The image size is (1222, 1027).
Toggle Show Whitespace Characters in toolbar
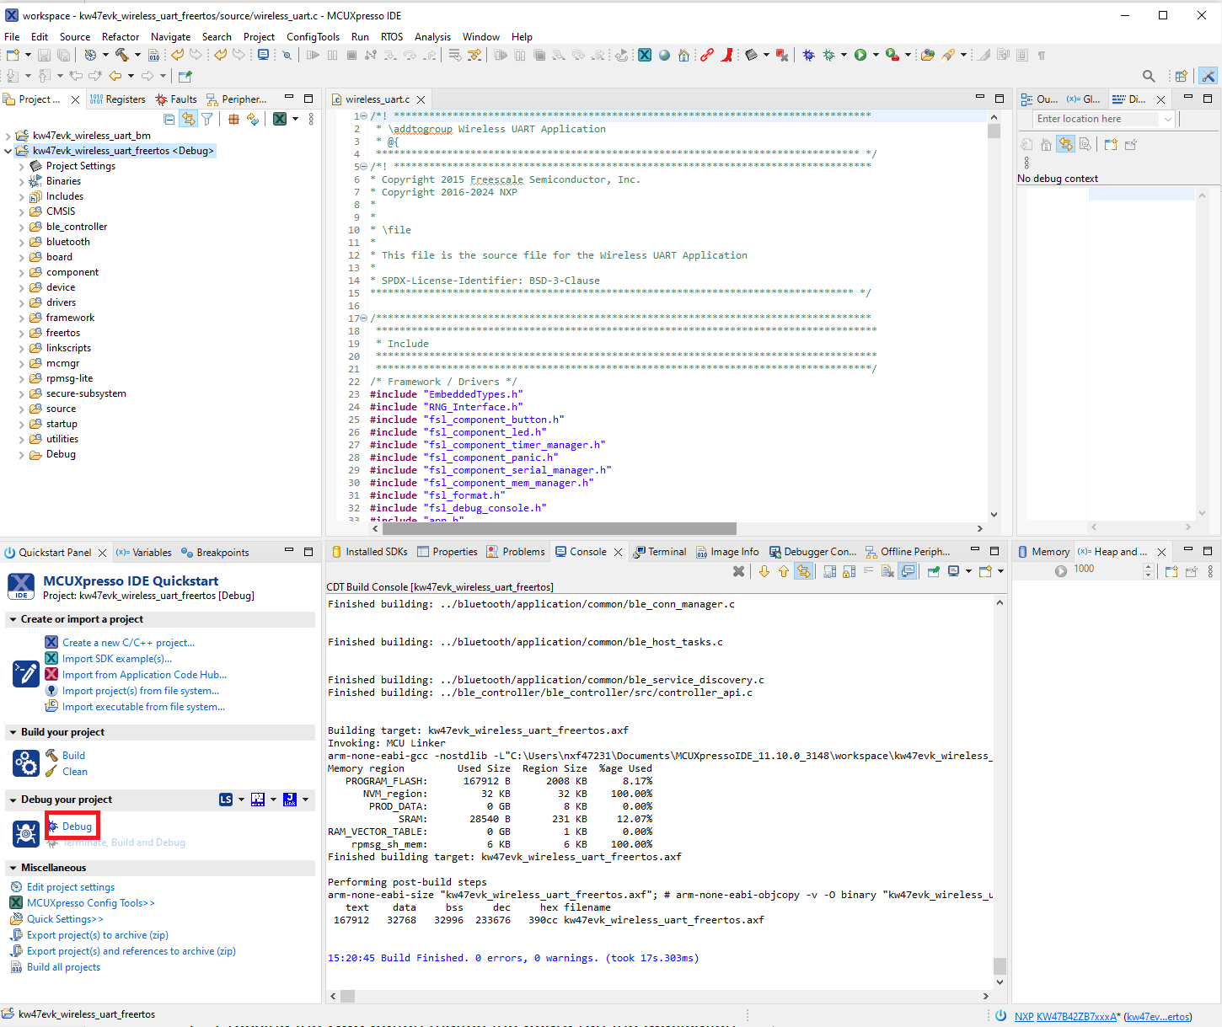pyautogui.click(x=1042, y=56)
